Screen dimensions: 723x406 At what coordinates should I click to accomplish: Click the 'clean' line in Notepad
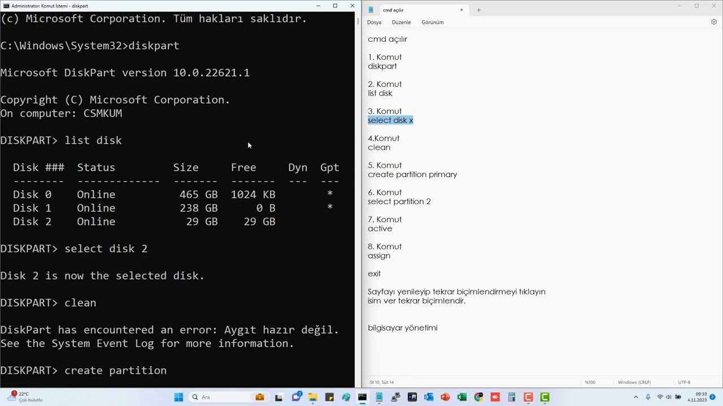tap(379, 147)
